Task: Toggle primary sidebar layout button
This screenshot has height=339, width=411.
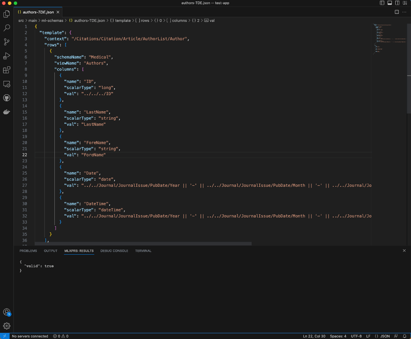Action: coord(382,3)
